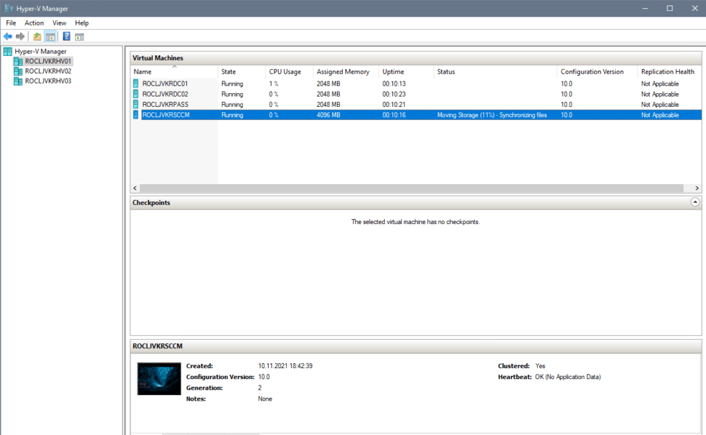
Task: Sort by Assigned Memory column header
Action: point(346,72)
